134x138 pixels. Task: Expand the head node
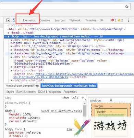9,33
